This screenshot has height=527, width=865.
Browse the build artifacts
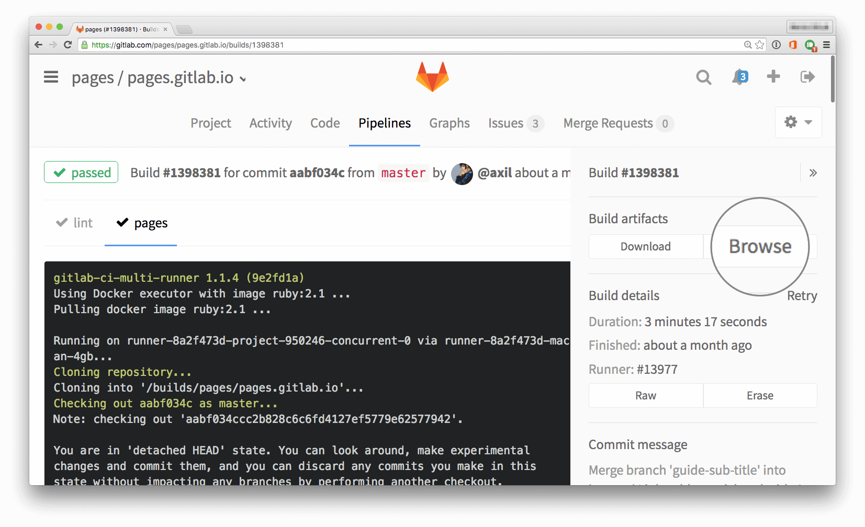[760, 246]
